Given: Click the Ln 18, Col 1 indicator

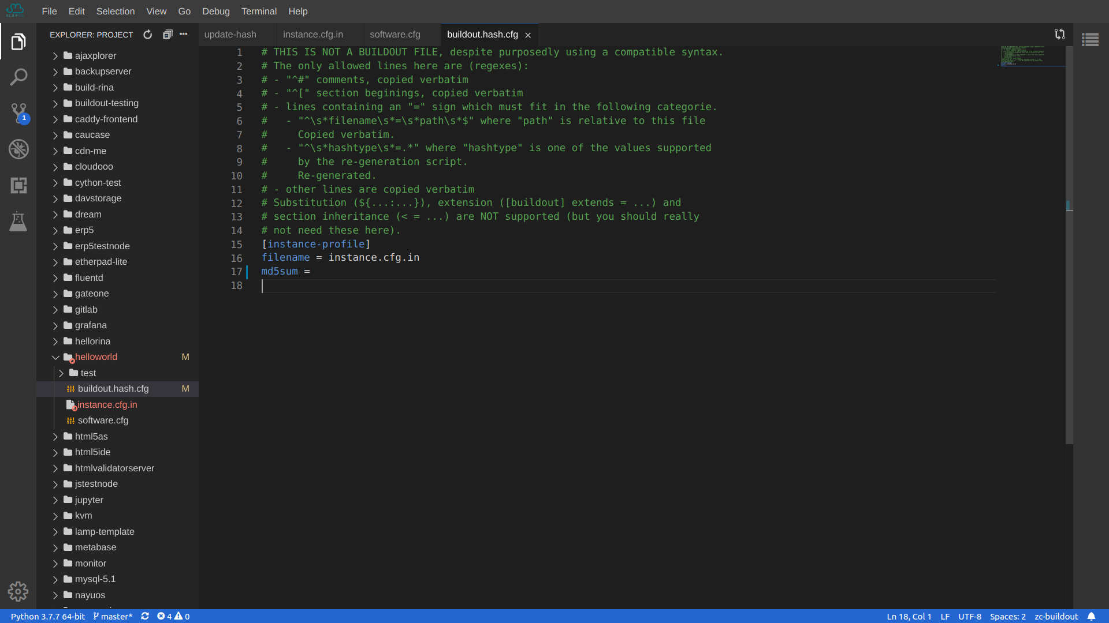Looking at the screenshot, I should click(909, 617).
